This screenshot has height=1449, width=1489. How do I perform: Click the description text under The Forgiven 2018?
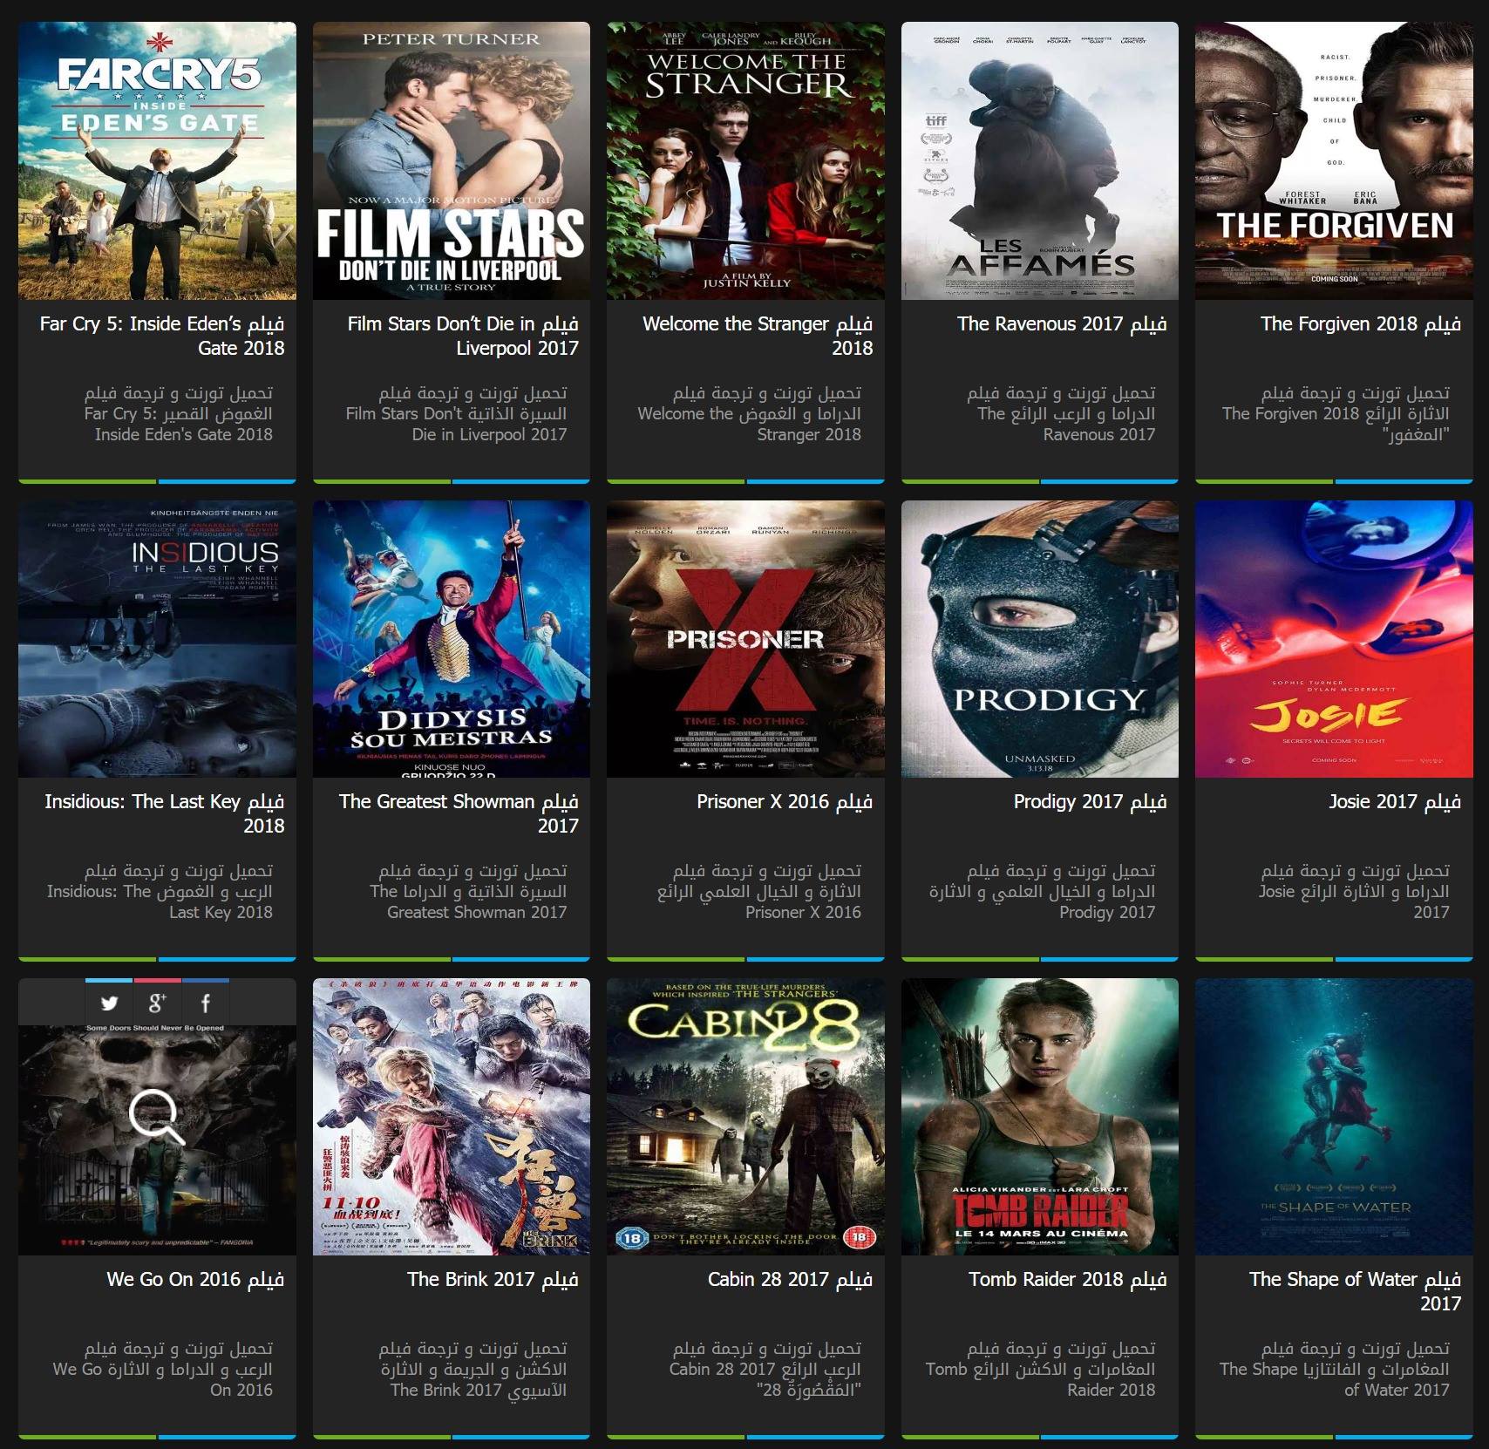point(1336,414)
